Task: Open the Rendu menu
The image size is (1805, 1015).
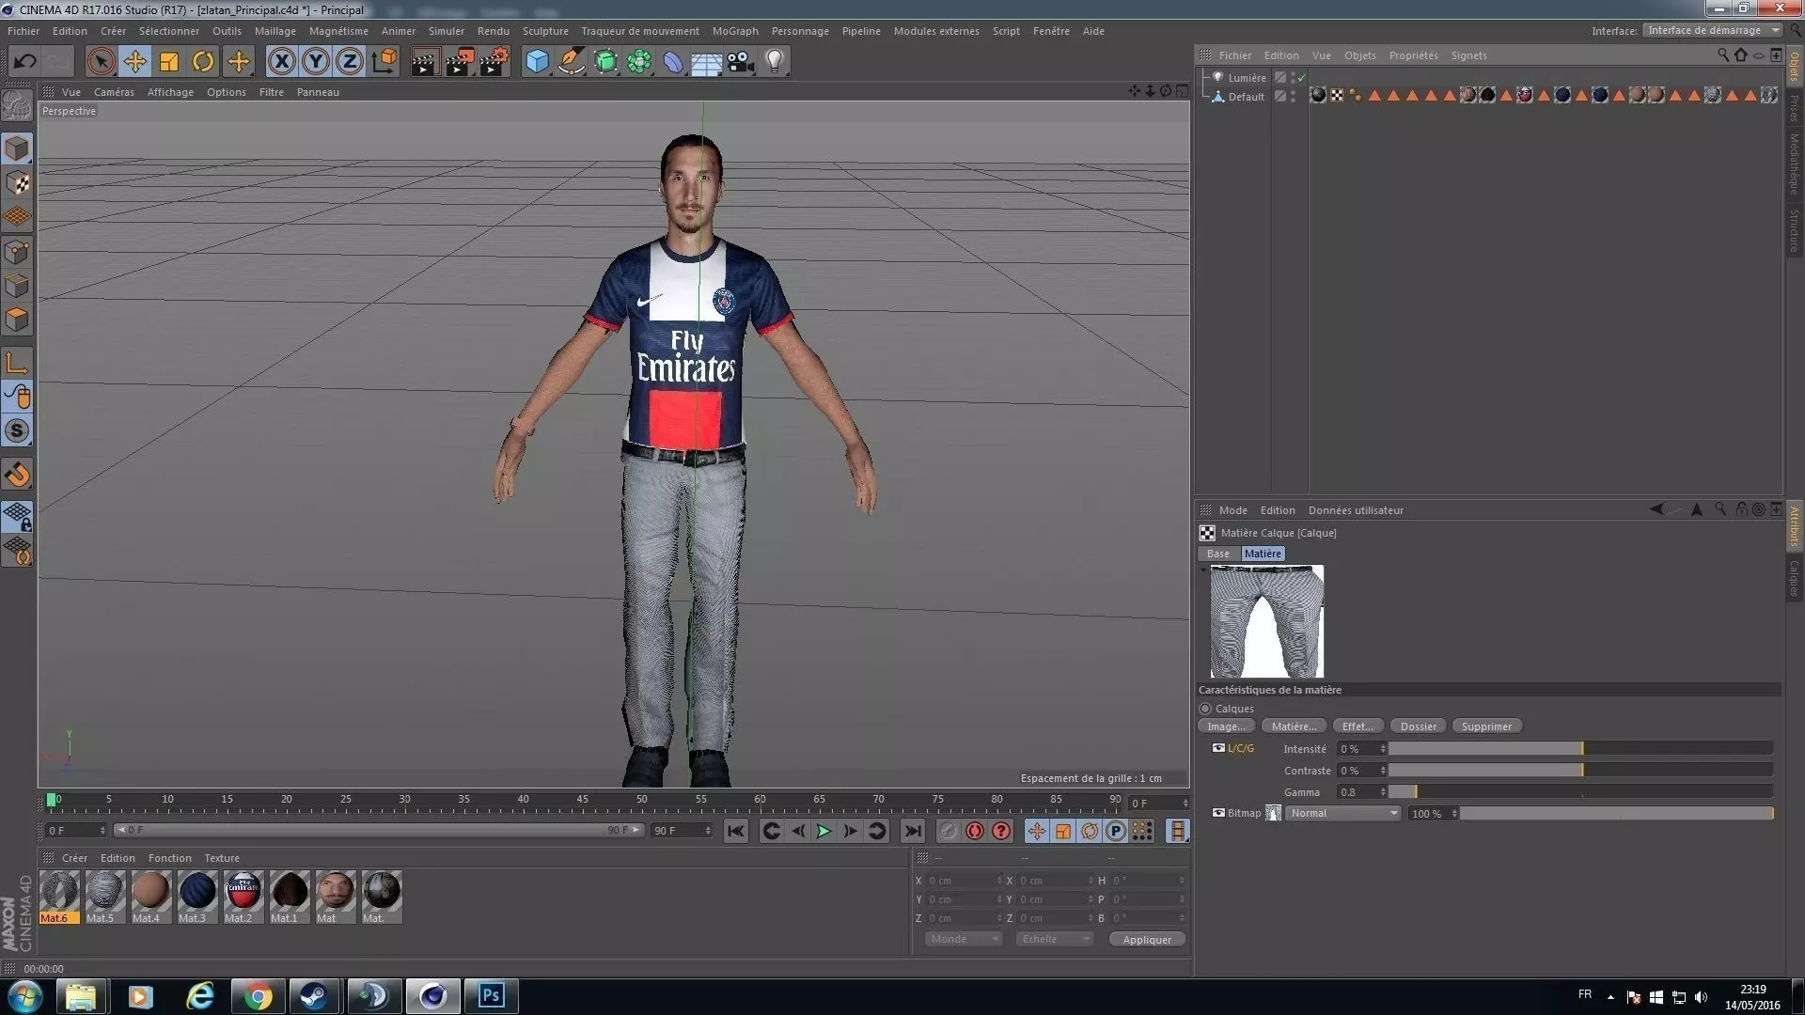Action: tap(493, 31)
